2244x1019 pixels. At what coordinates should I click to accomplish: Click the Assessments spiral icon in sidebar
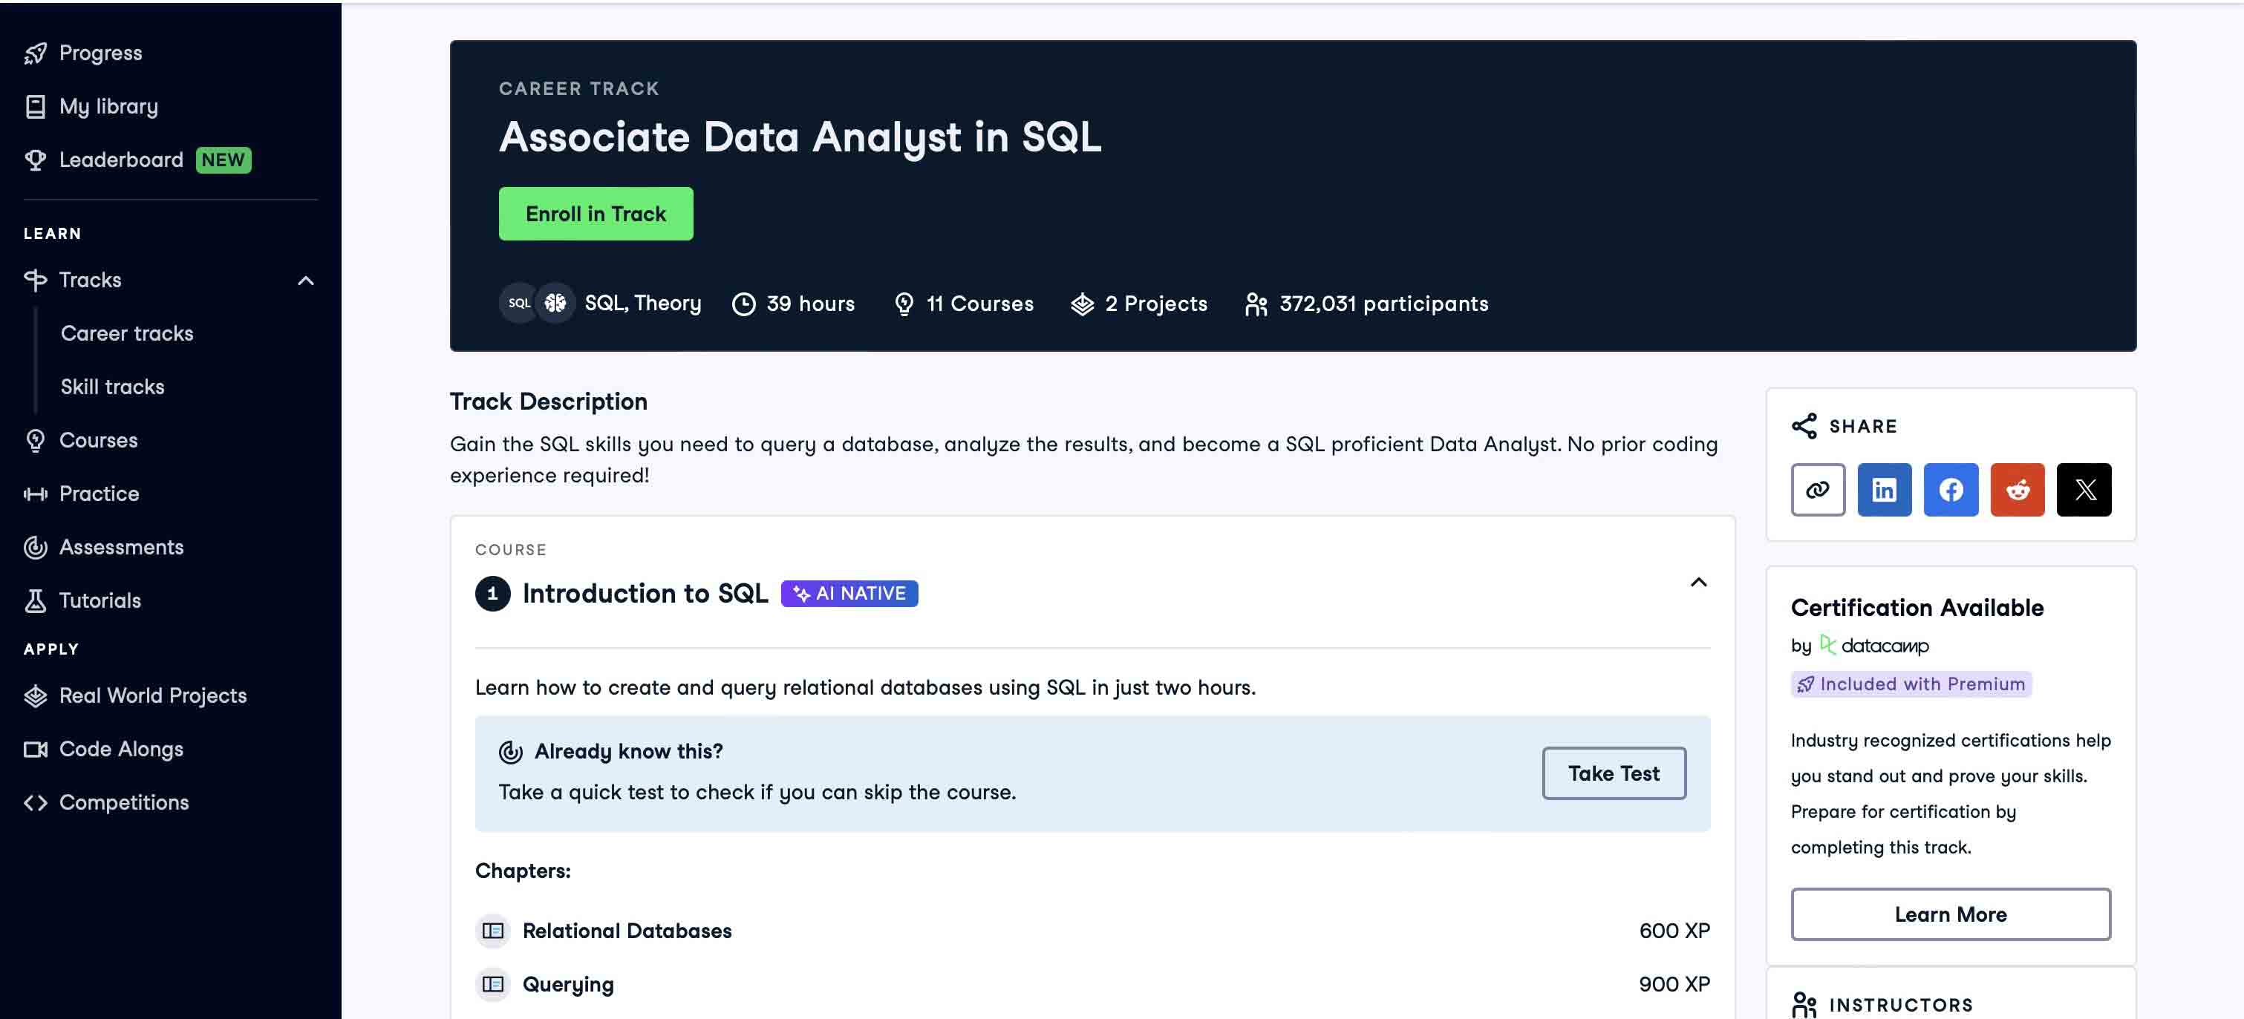click(36, 548)
